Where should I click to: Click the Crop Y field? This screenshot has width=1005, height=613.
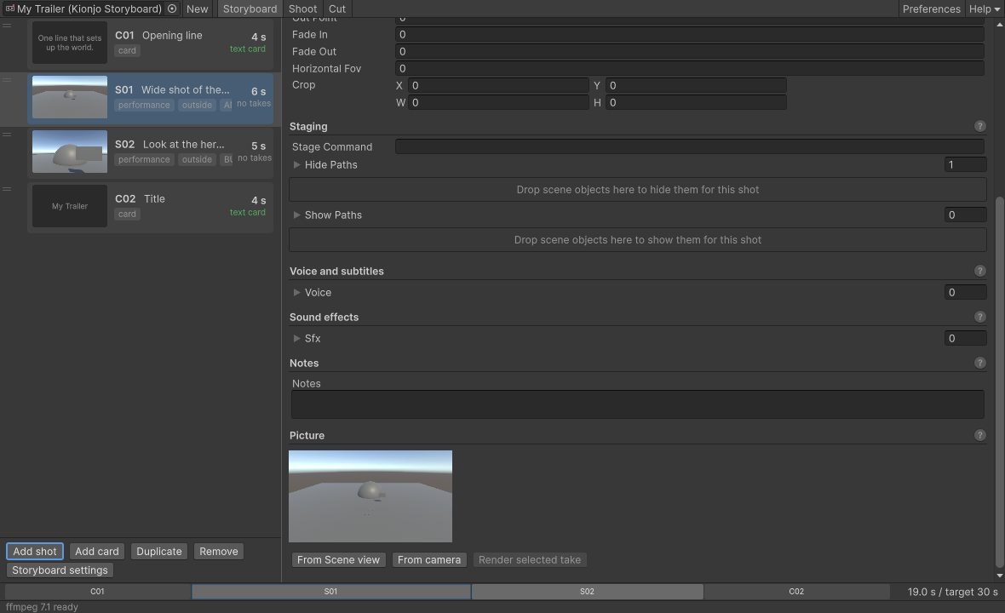tap(696, 86)
